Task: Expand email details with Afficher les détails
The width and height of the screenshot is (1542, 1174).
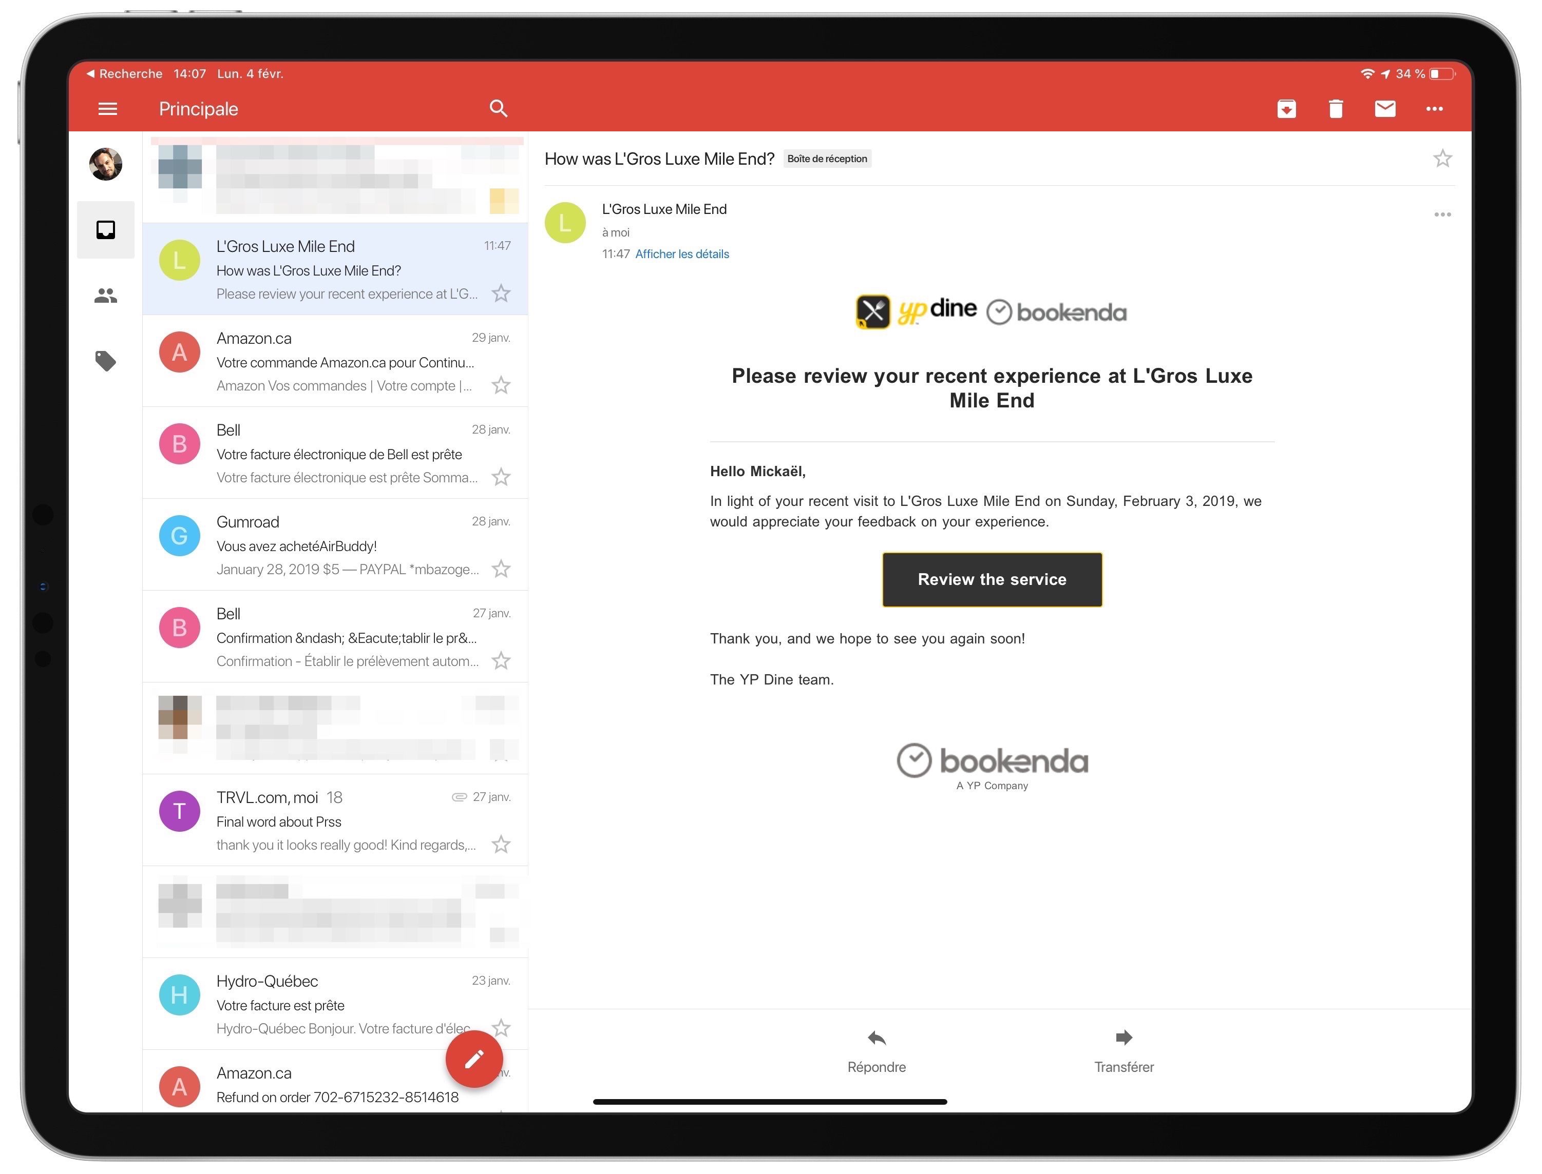Action: tap(683, 253)
